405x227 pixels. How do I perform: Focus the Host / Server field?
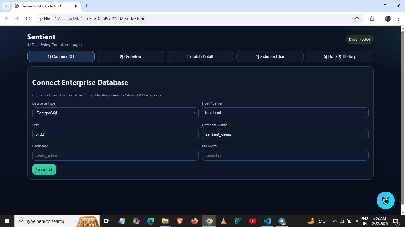click(285, 113)
